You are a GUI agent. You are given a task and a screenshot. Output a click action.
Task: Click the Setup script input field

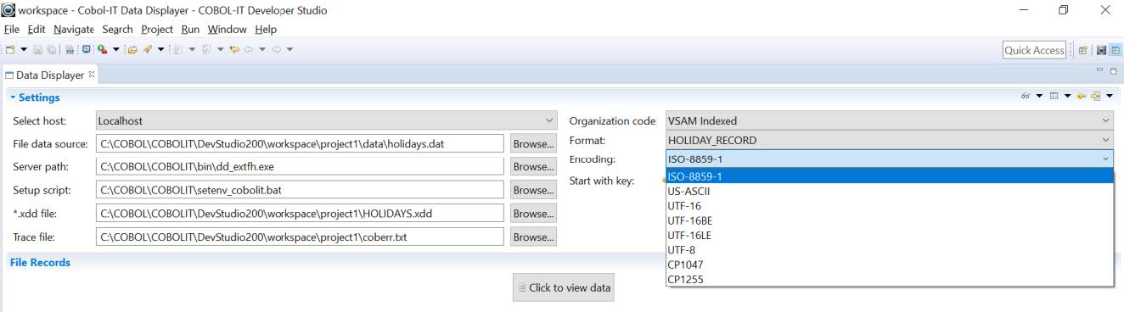(300, 190)
